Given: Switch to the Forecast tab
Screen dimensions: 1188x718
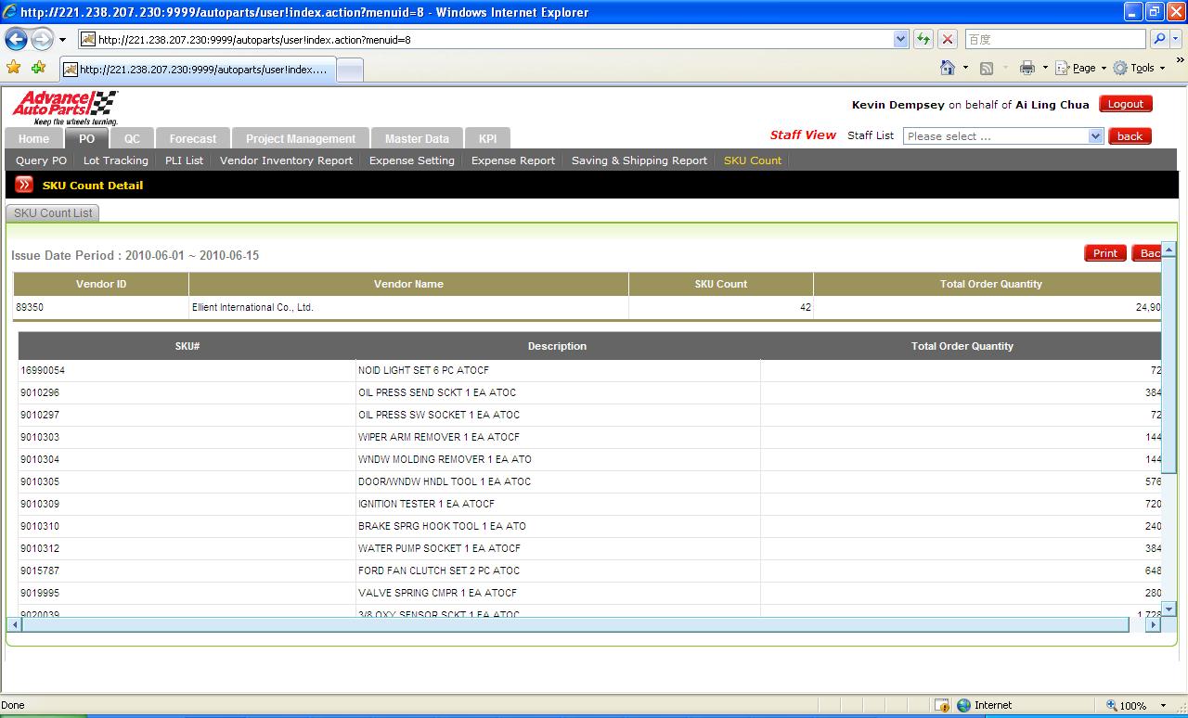Looking at the screenshot, I should 192,138.
